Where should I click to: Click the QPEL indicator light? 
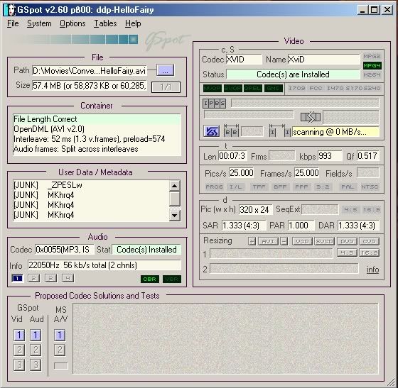253,88
